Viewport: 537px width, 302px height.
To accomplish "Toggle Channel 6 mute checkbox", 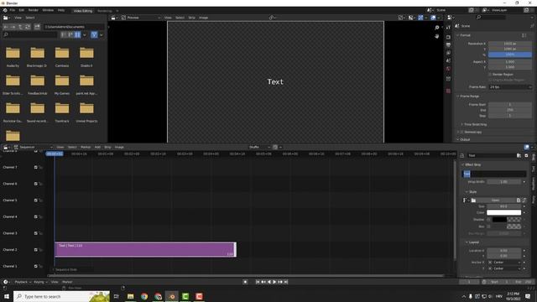I will tap(35, 184).
